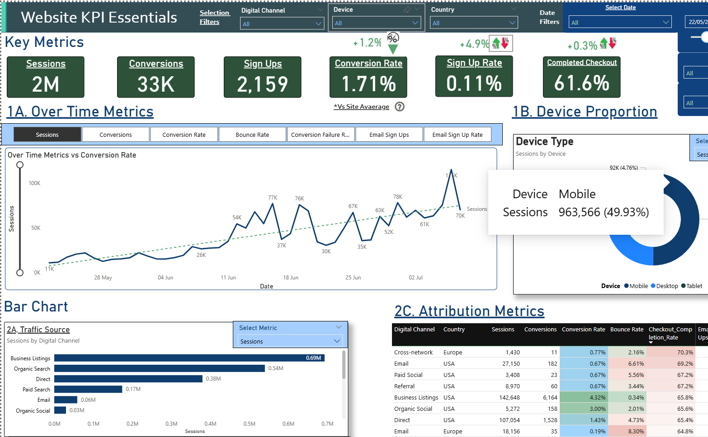Screen dimensions: 708x437
Task: Click the Conversion Rate percent down indicator icon
Action: [x=393, y=43]
